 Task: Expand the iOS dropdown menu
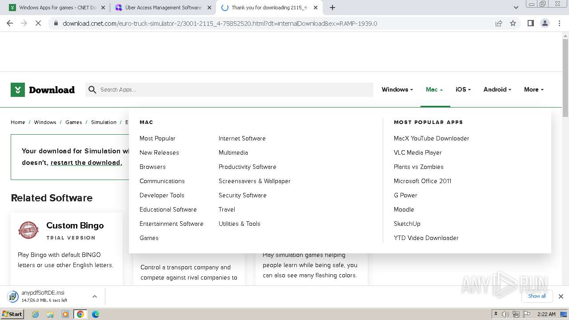[x=463, y=89]
